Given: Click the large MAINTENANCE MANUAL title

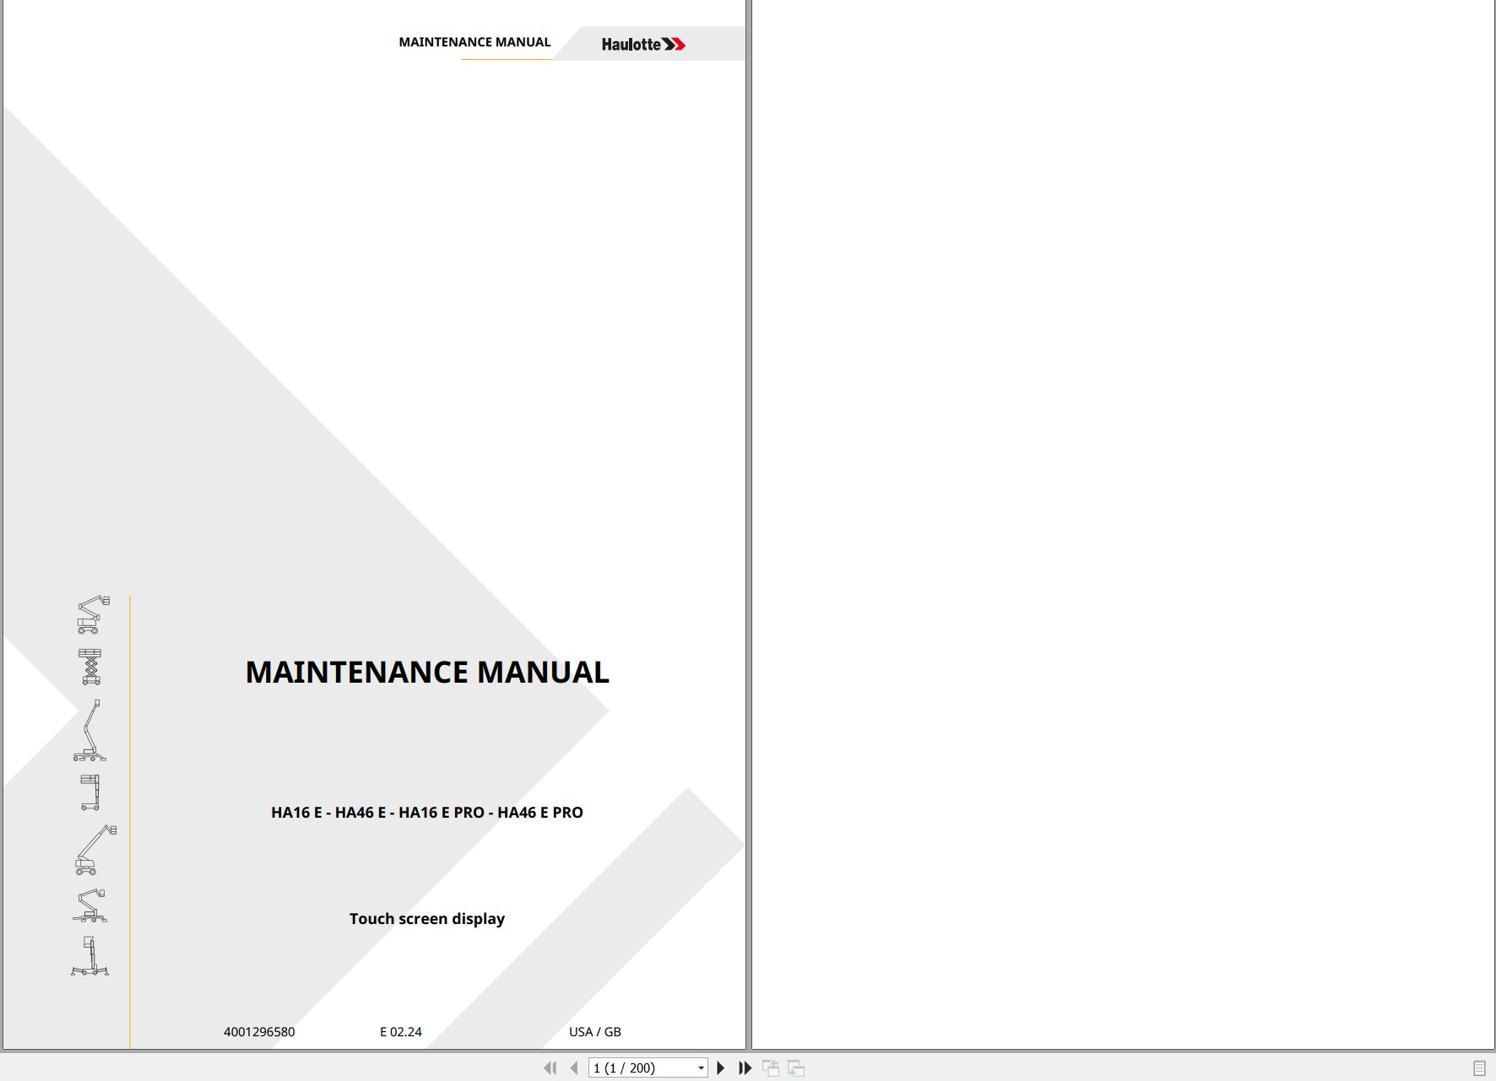Looking at the screenshot, I should (x=427, y=672).
